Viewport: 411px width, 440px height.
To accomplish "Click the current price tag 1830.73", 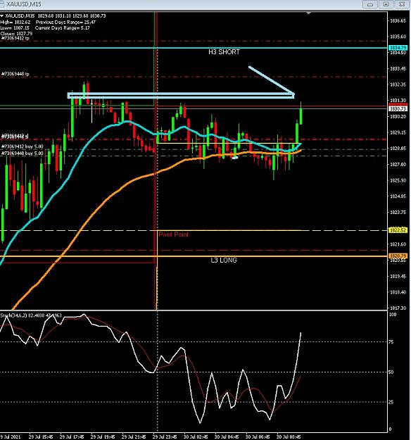I will 398,108.
